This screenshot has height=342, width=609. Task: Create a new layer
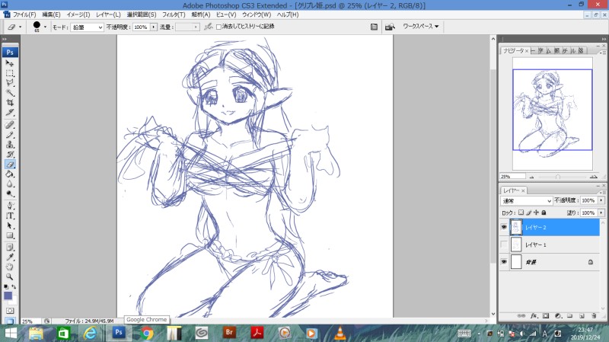(582, 315)
